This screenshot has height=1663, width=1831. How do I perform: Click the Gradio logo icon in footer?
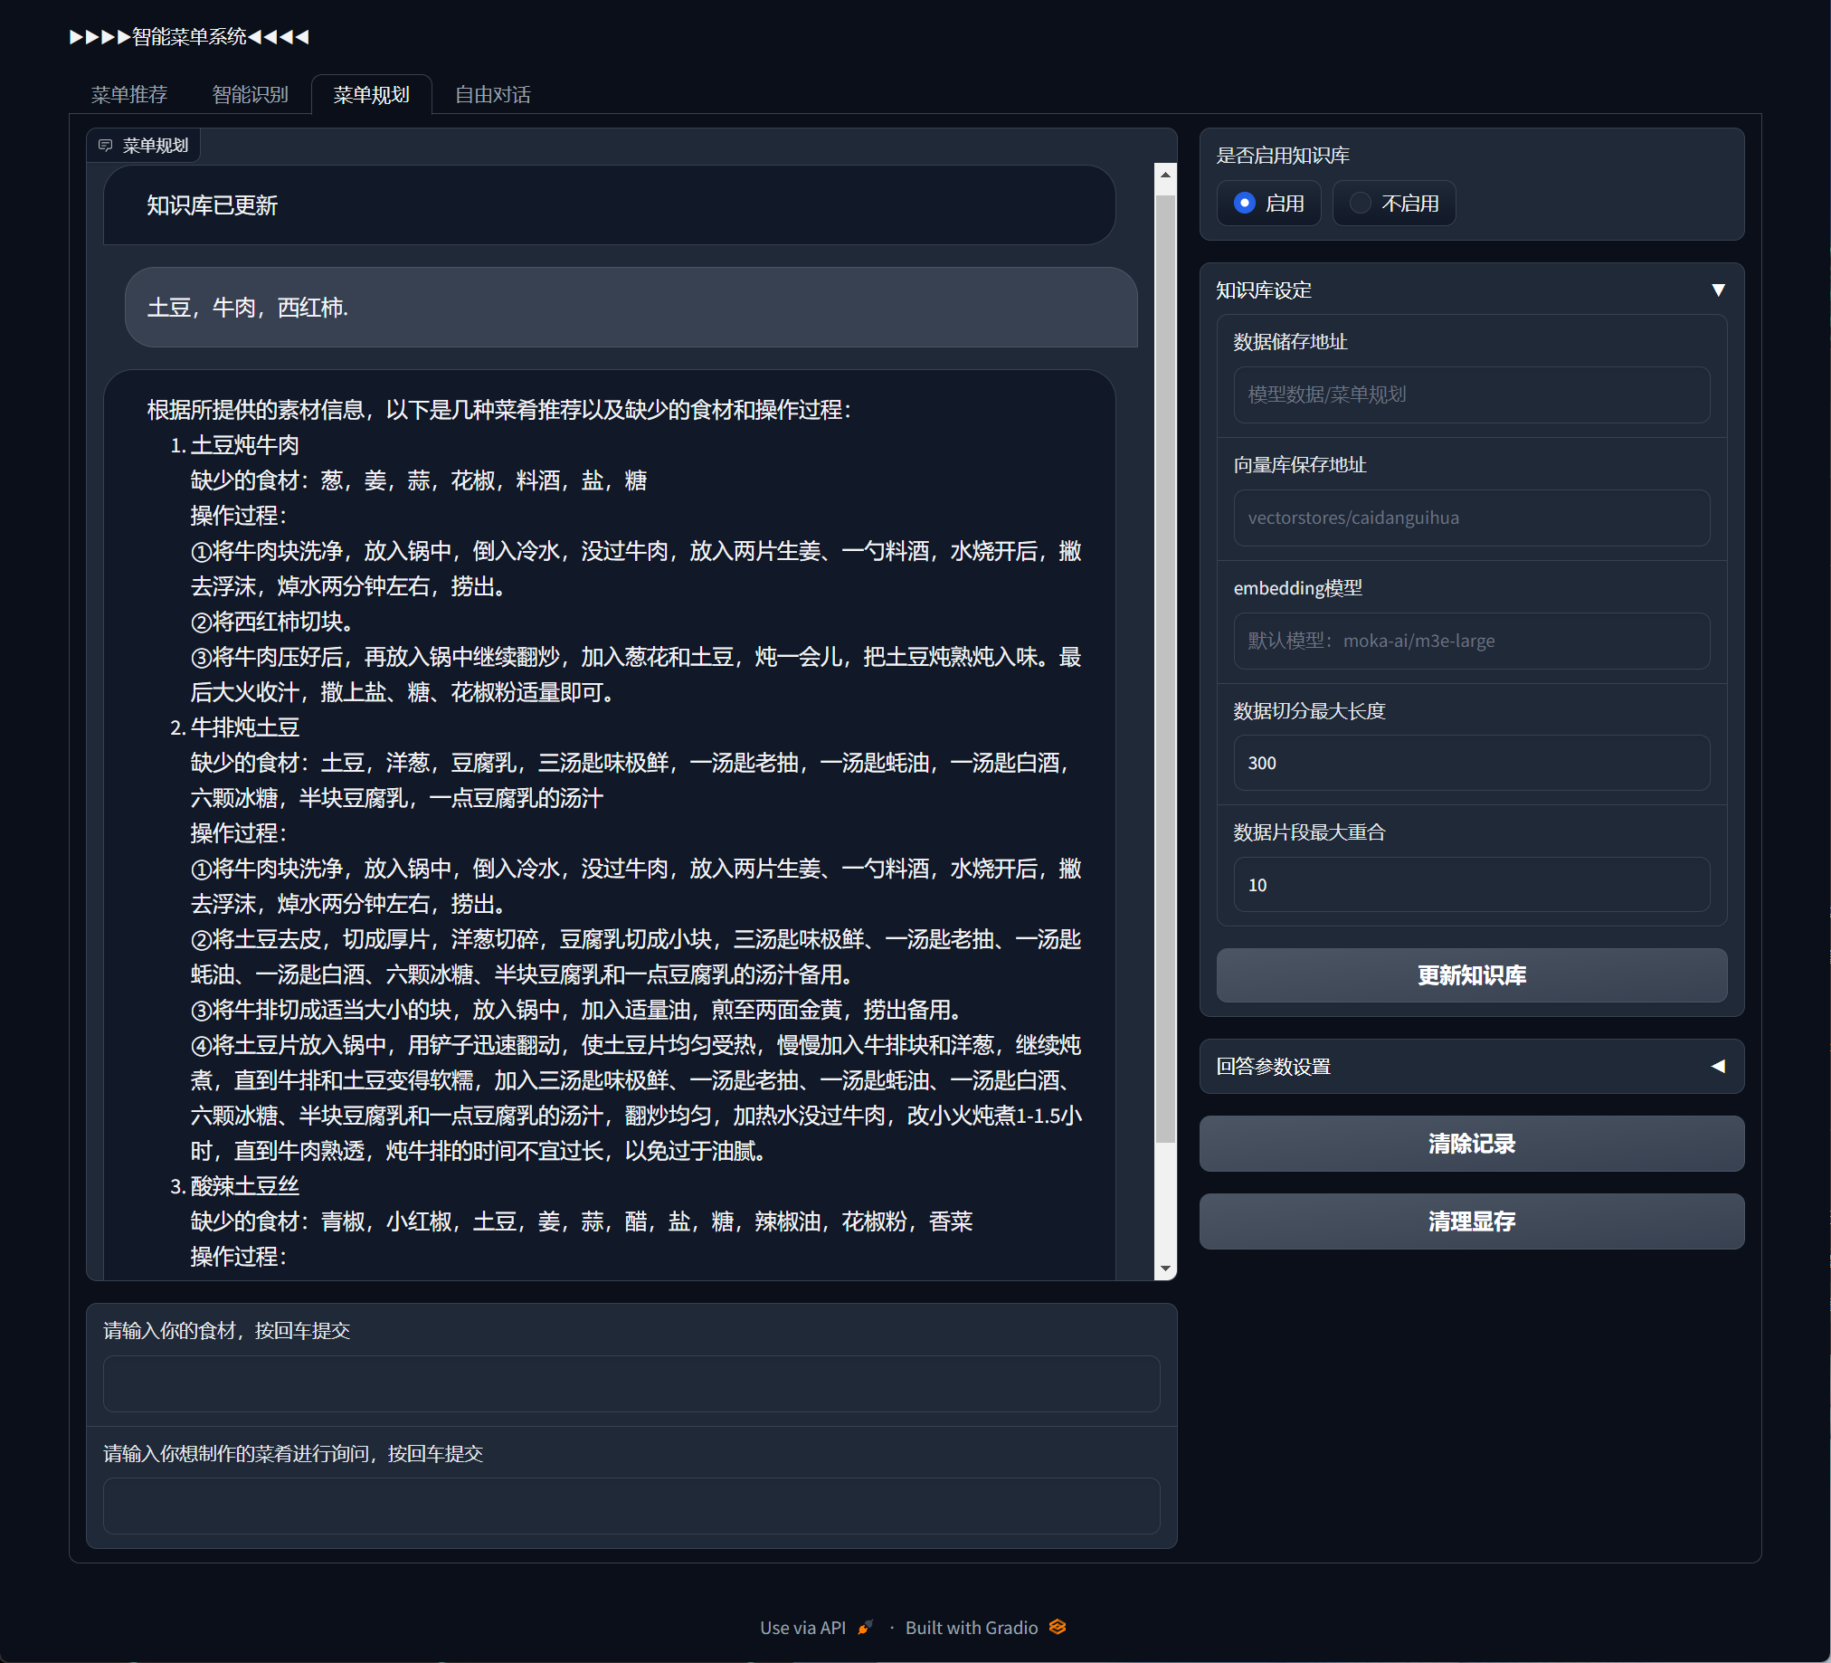coord(1058,1627)
